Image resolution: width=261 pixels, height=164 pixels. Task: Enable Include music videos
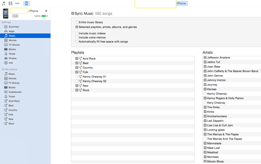point(77,33)
